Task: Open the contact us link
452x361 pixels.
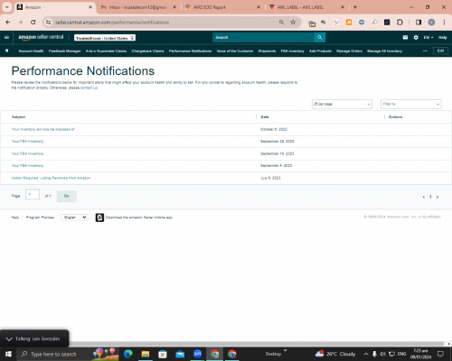Action: 89,88
